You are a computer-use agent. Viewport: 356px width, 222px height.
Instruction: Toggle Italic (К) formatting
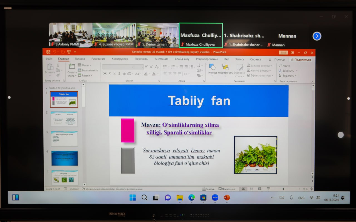[x=110, y=74]
